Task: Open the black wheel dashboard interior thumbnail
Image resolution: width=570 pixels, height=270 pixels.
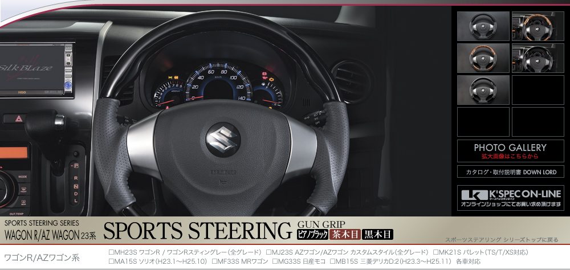Action: (538, 58)
